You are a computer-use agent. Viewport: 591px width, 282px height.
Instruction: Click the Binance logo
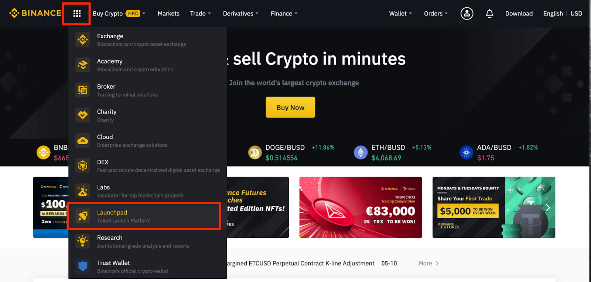click(x=35, y=13)
